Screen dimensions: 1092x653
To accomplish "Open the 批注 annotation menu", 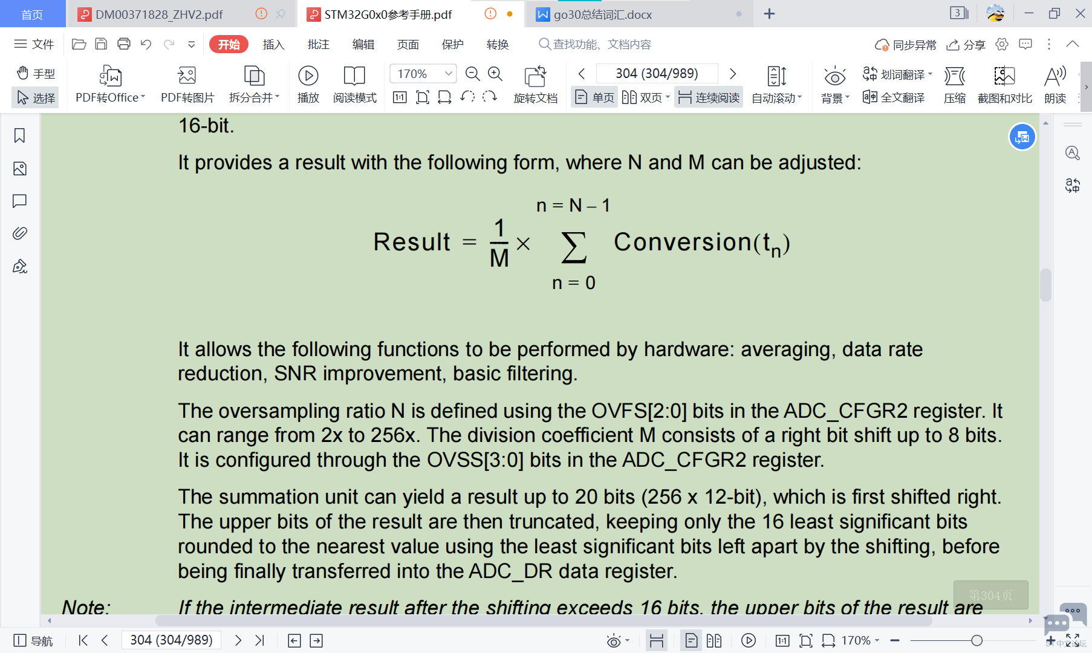I will click(318, 44).
